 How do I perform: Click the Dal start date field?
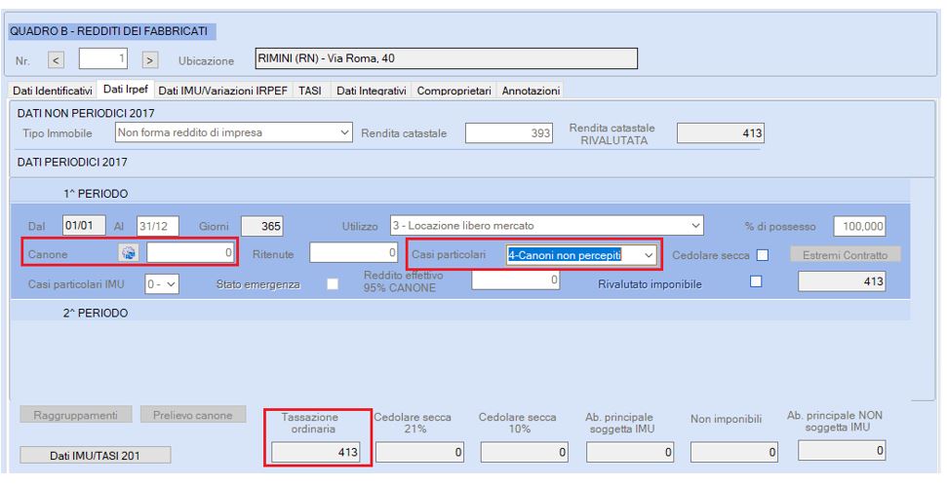(85, 226)
